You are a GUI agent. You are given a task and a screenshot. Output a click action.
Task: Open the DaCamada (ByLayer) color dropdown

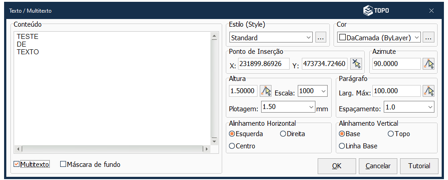click(x=379, y=38)
